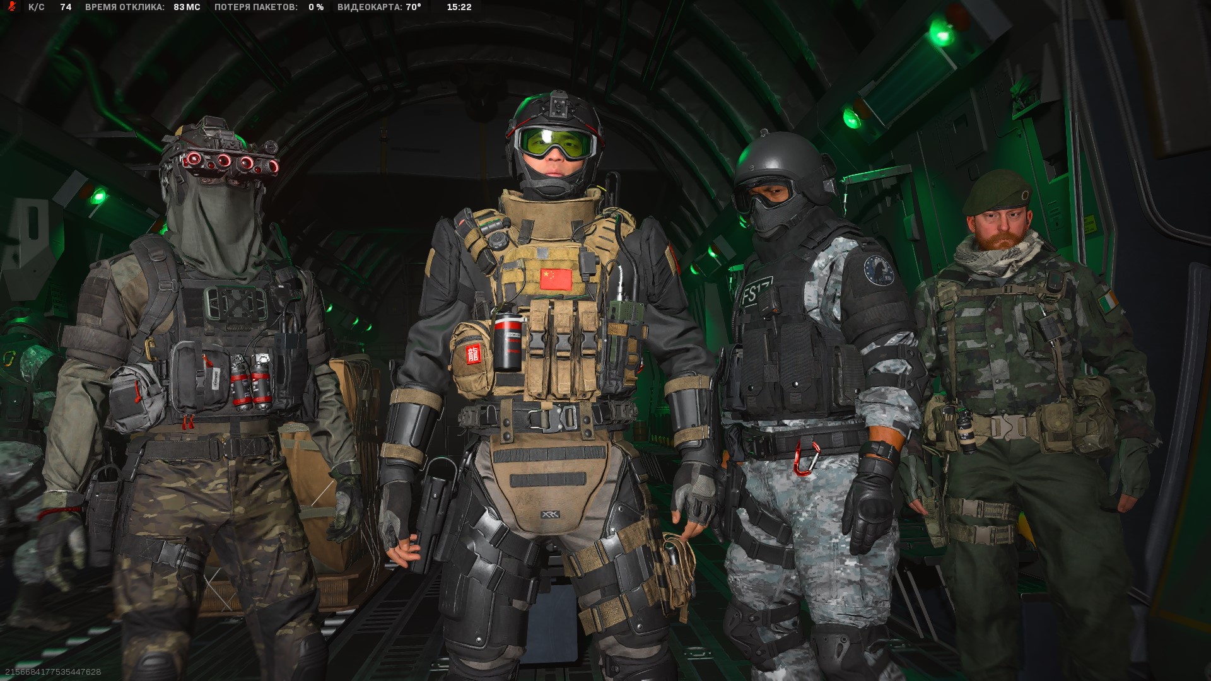Click the ВИДЕОКАРТА temperature readout

379,7
